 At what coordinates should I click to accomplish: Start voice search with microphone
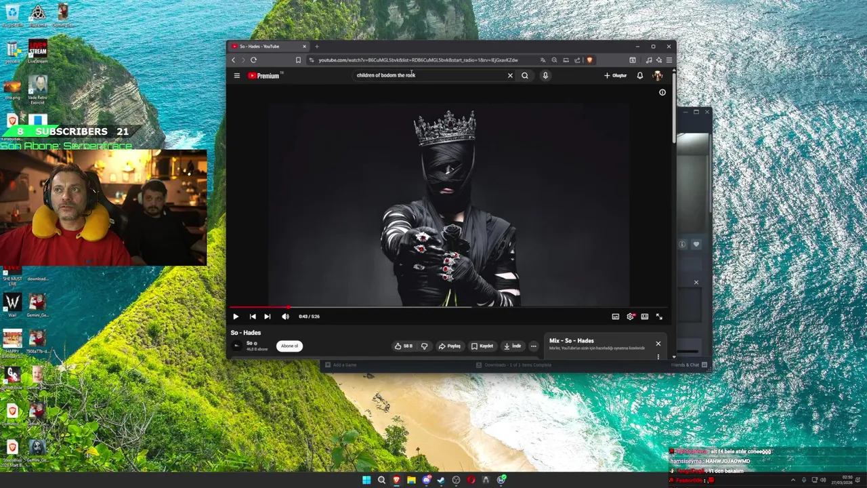[x=545, y=75]
